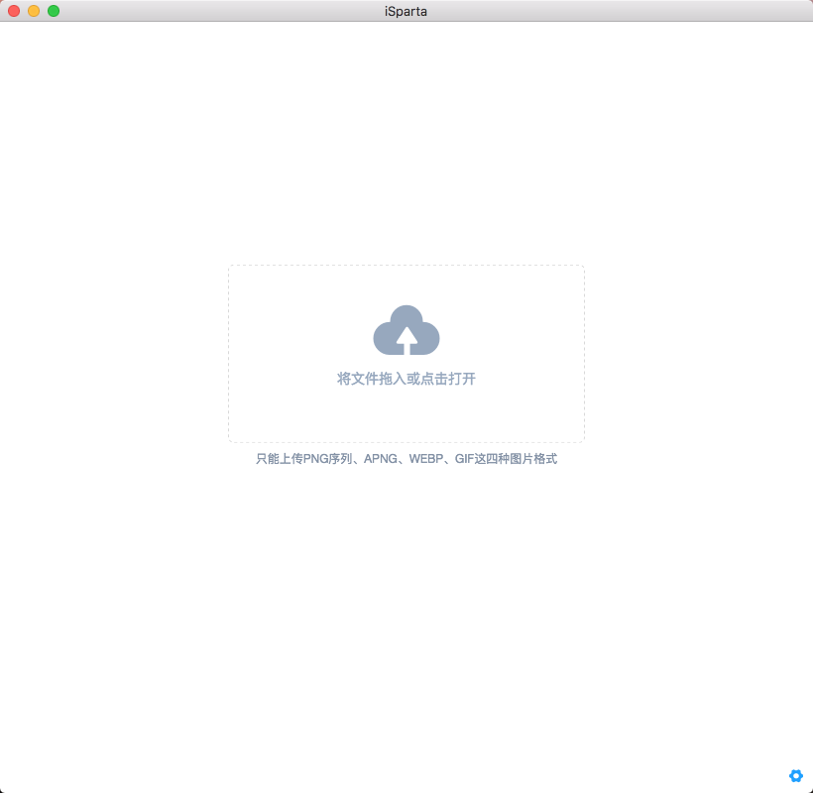
Task: Click the format hint text about PNG sequences
Action: click(x=406, y=458)
